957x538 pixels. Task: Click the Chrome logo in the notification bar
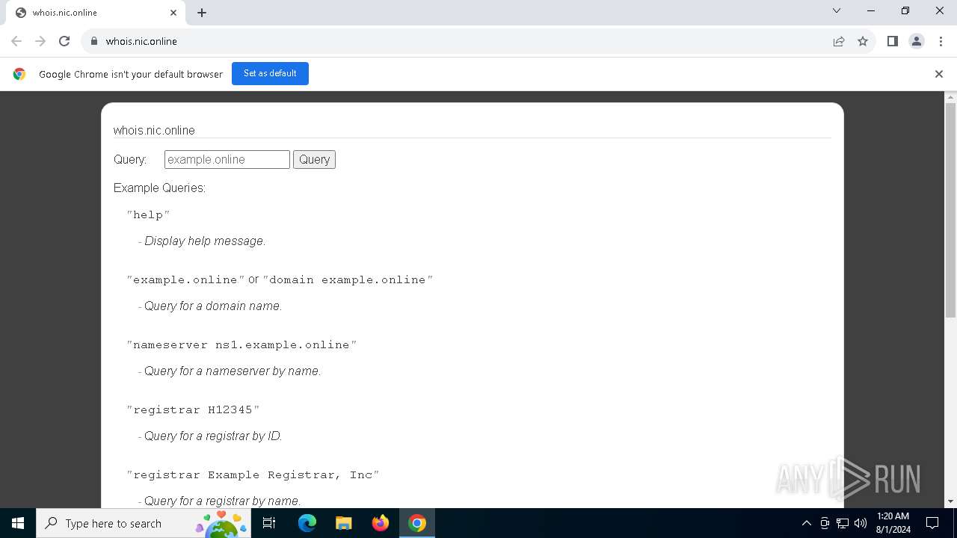19,74
